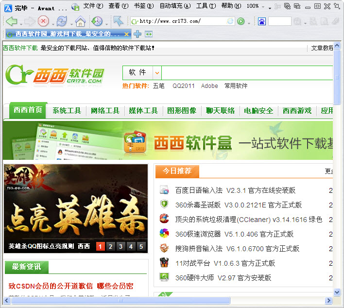Click the blue cursor arrow toolbar icon
The width and height of the screenshot is (344, 308).
click(118, 21)
